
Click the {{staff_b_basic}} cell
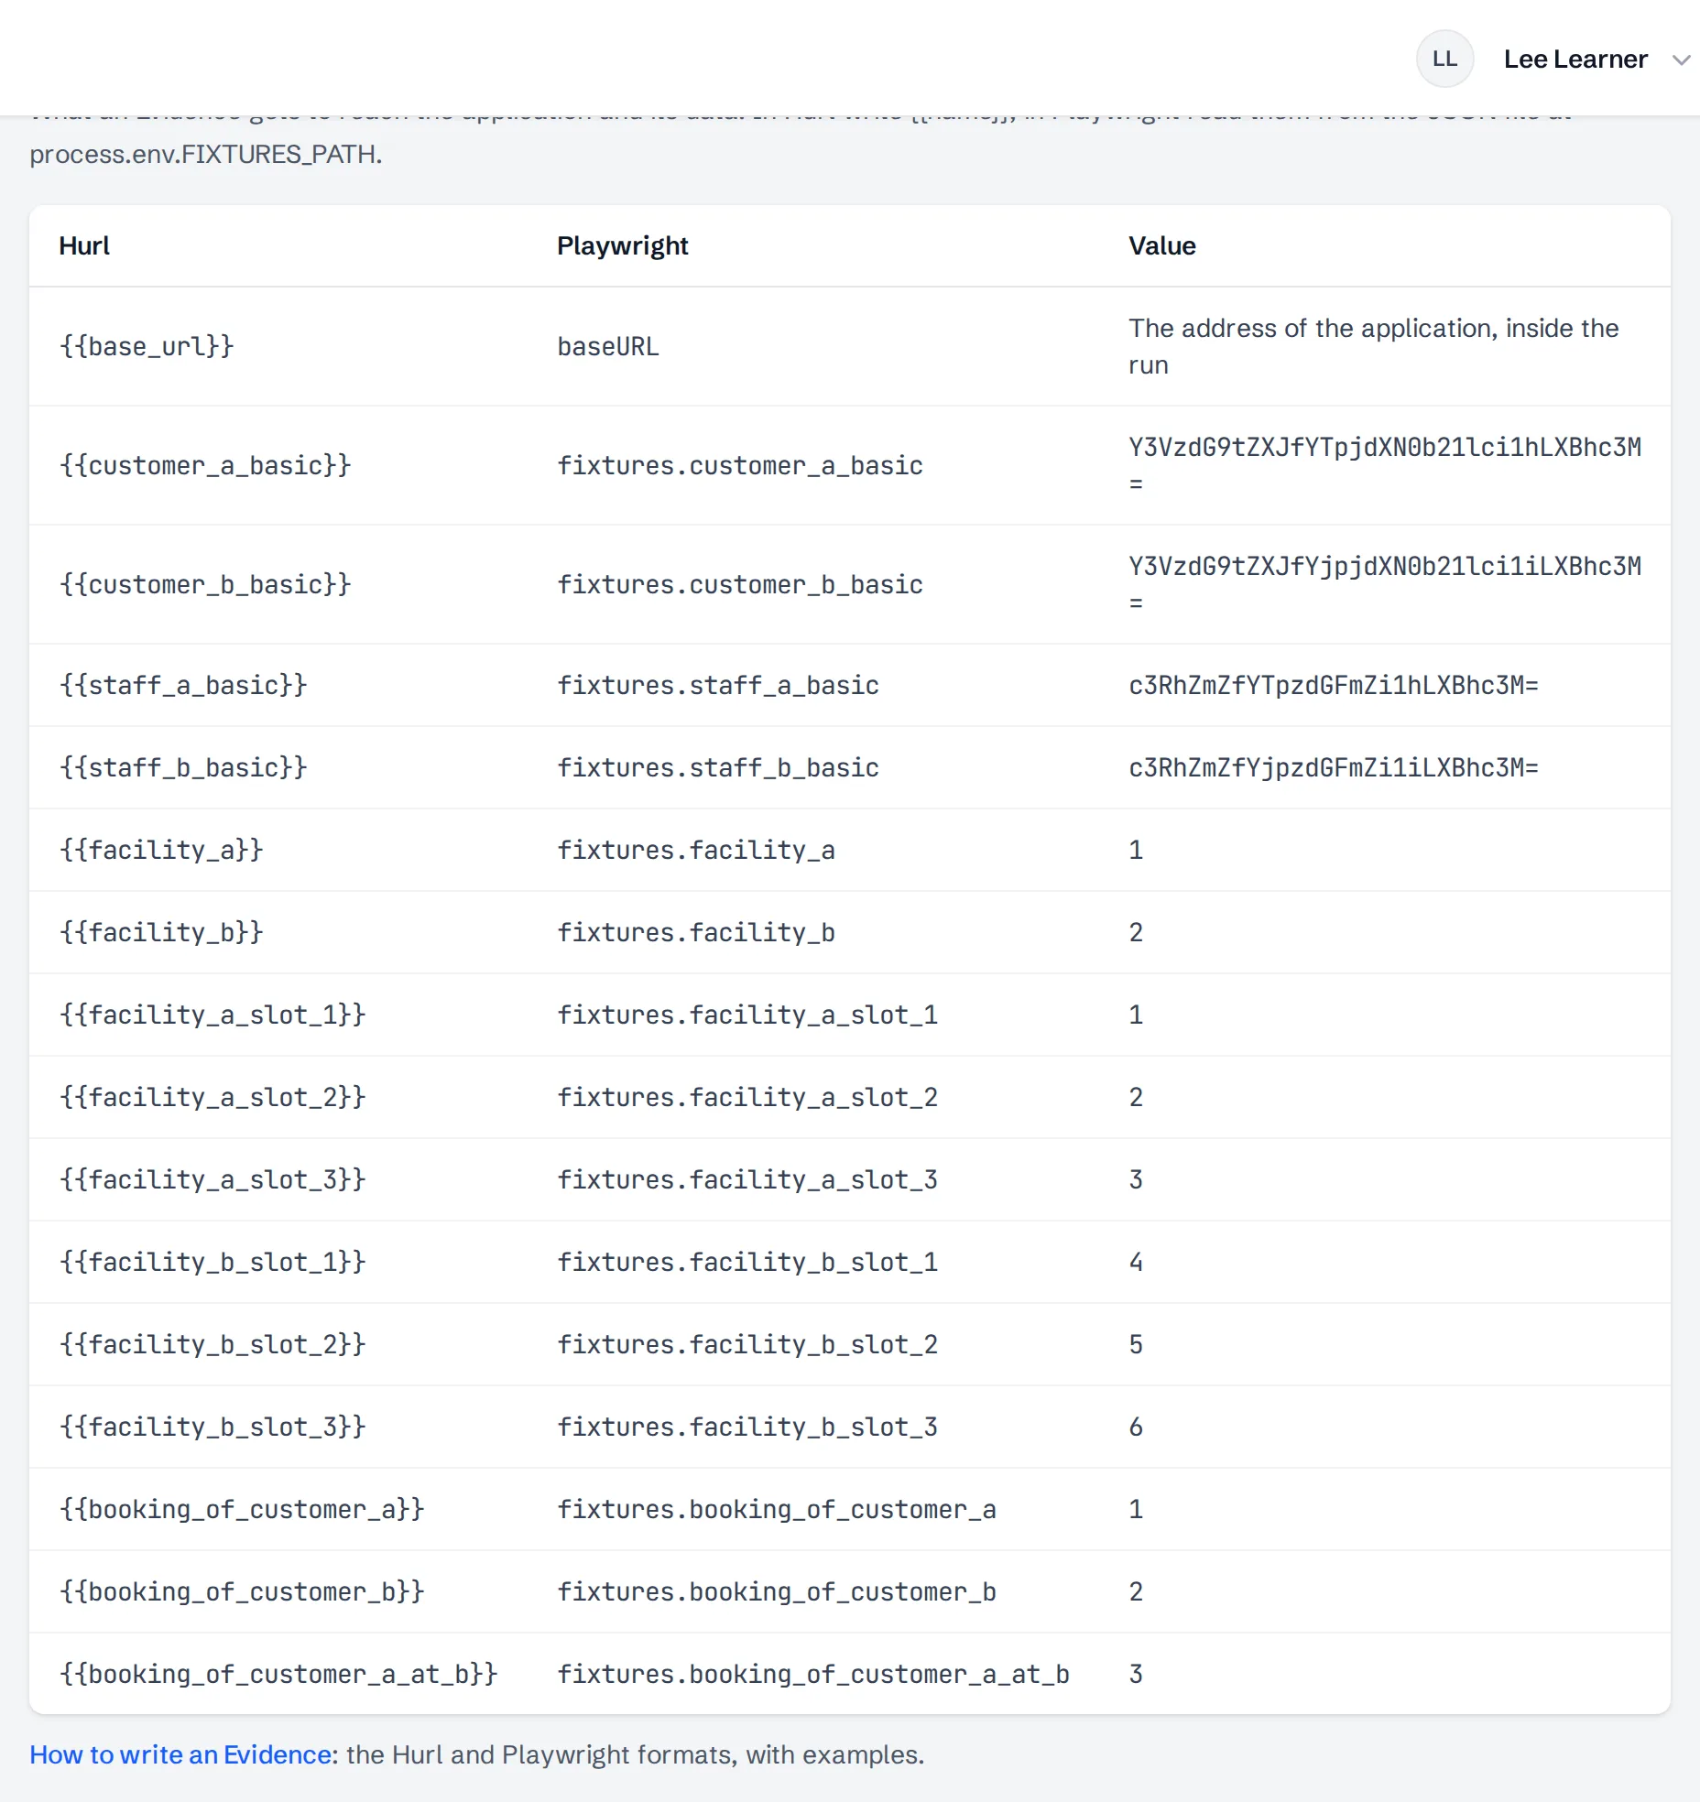[x=183, y=767]
